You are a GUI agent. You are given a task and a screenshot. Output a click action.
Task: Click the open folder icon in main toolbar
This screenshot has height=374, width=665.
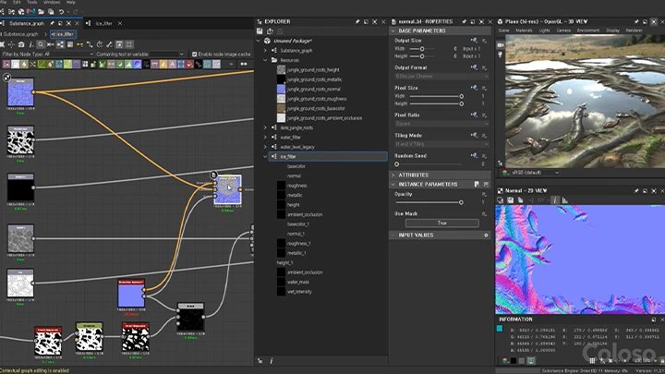click(42, 12)
